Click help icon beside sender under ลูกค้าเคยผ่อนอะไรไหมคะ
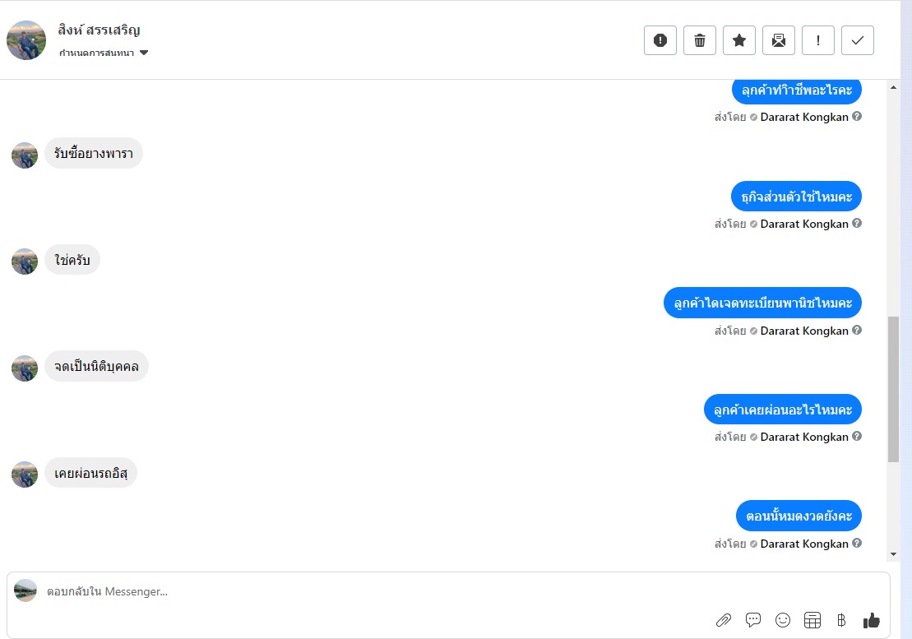Image resolution: width=912 pixels, height=639 pixels. coord(857,437)
